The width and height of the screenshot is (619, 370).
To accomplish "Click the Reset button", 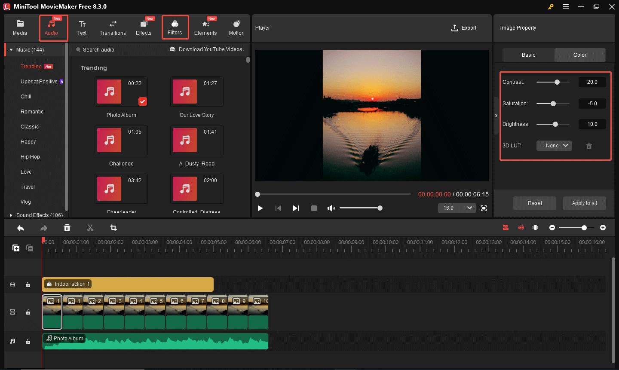I will click(x=535, y=203).
